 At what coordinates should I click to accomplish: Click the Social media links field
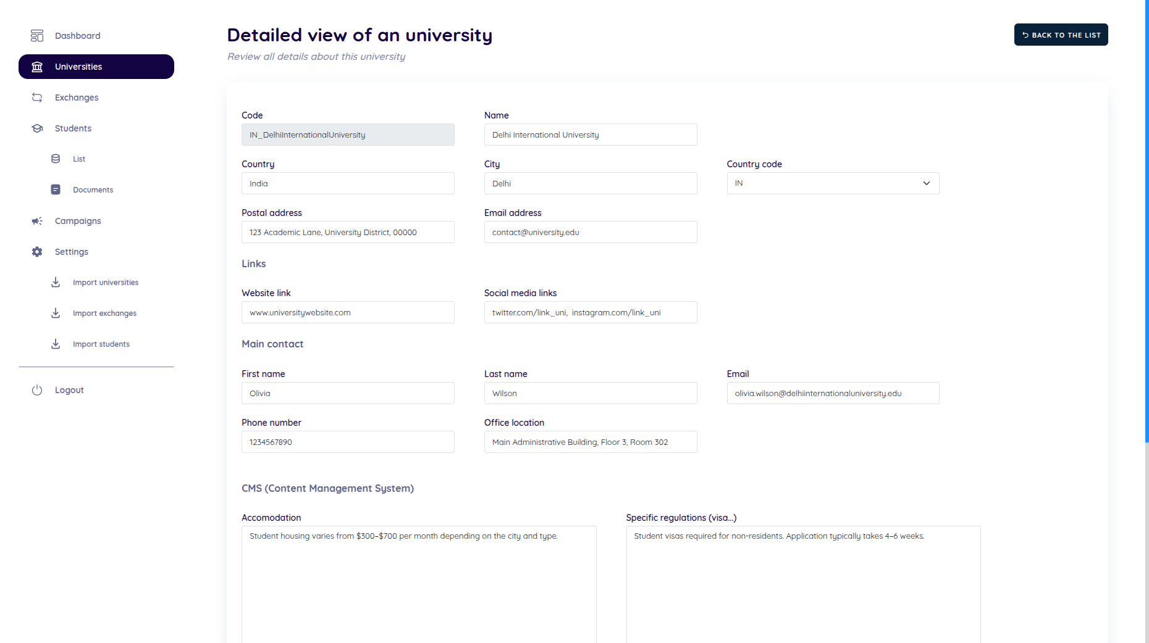pyautogui.click(x=591, y=312)
